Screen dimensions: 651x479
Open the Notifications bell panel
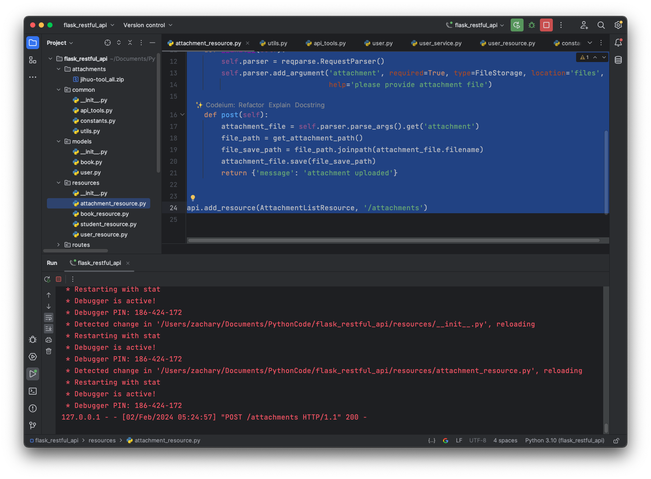[618, 43]
